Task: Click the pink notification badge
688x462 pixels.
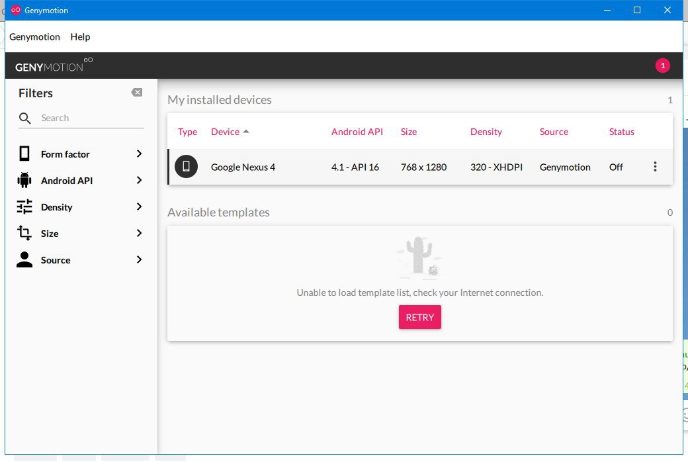Action: coord(663,66)
